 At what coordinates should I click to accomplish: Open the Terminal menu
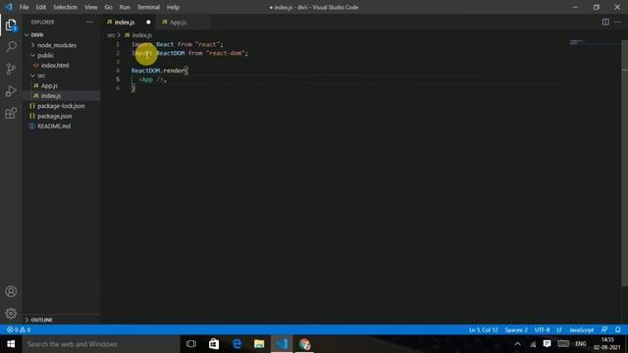(x=148, y=7)
